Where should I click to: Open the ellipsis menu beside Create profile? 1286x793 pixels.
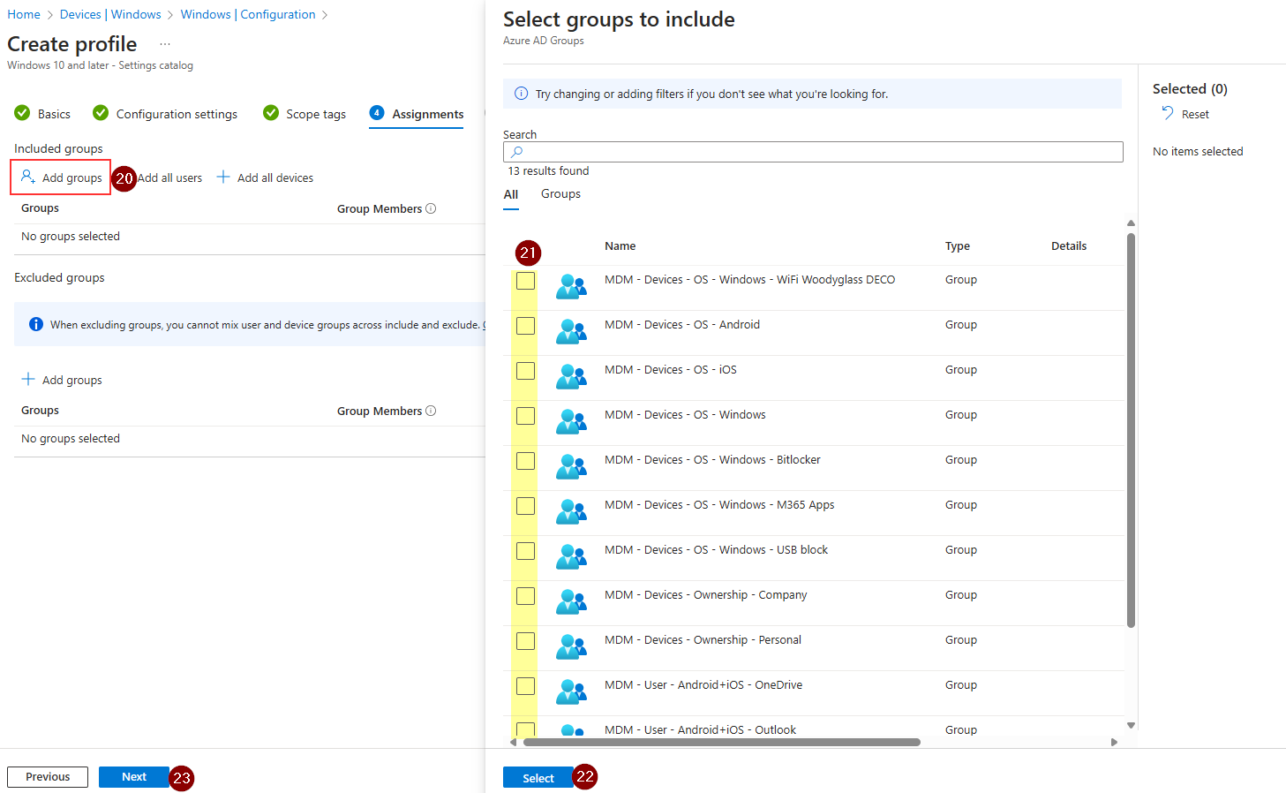click(x=165, y=44)
